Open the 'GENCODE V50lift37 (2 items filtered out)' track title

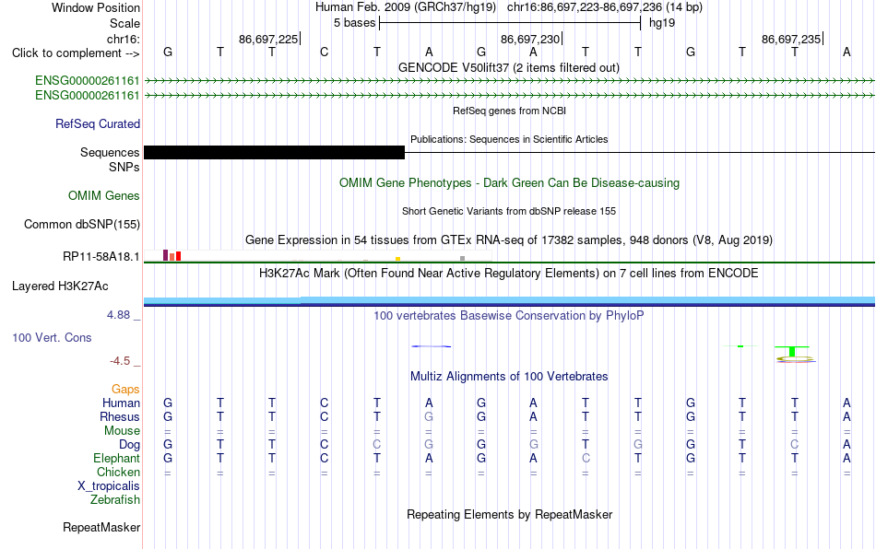tap(509, 67)
